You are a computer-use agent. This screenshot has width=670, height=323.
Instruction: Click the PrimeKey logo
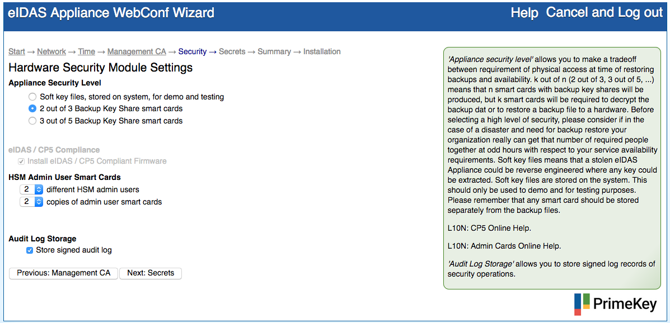[616, 304]
